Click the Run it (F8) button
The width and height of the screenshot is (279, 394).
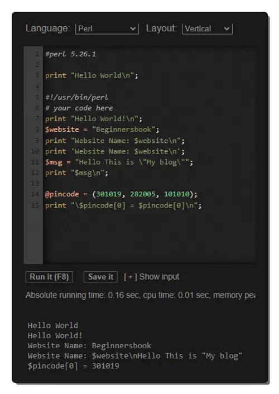point(49,277)
